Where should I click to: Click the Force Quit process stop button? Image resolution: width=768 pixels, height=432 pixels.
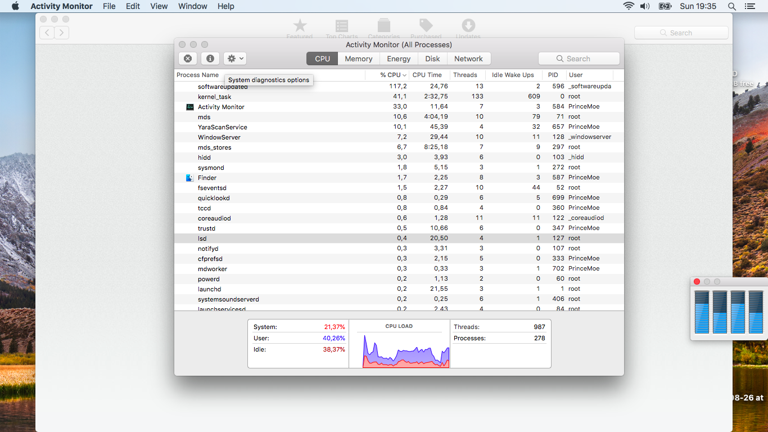[188, 58]
